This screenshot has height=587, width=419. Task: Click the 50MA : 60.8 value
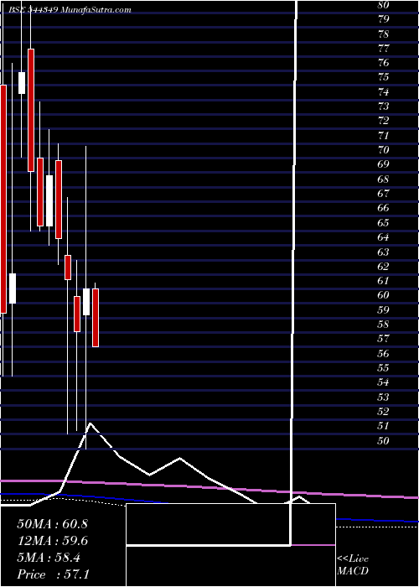(52, 524)
